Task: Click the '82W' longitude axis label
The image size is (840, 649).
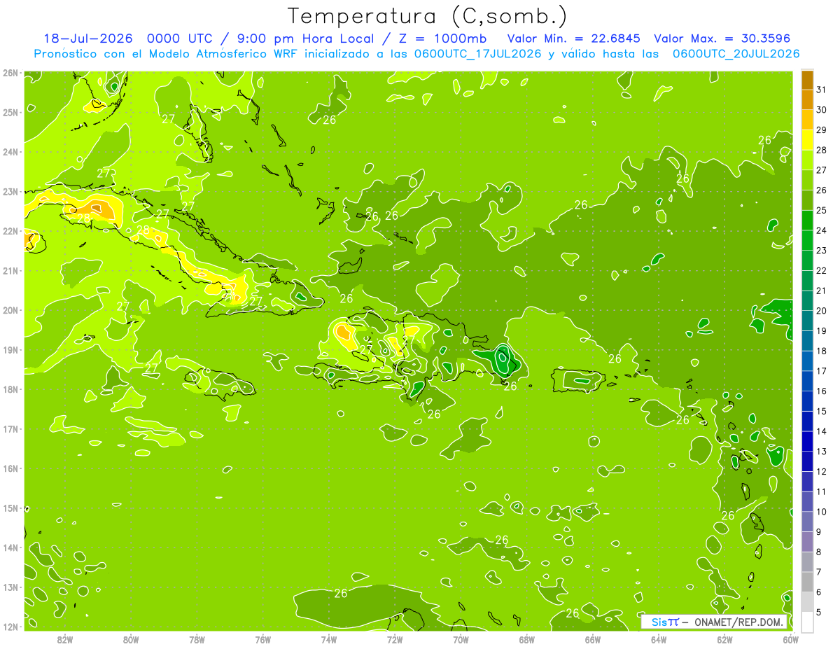Action: 65,639
